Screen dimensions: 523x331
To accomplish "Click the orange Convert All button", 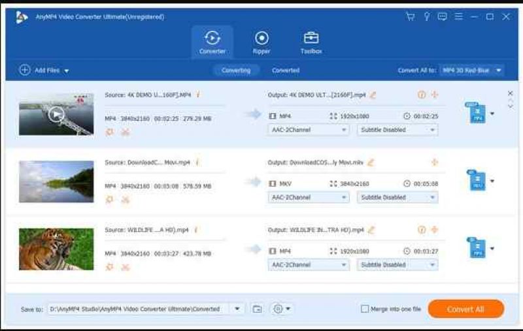I will [x=465, y=309].
